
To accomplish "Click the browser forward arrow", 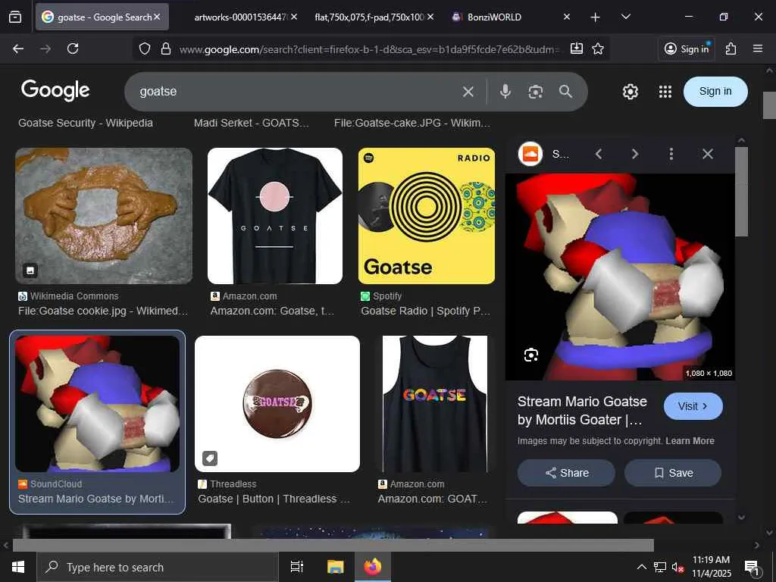I will pos(45,48).
